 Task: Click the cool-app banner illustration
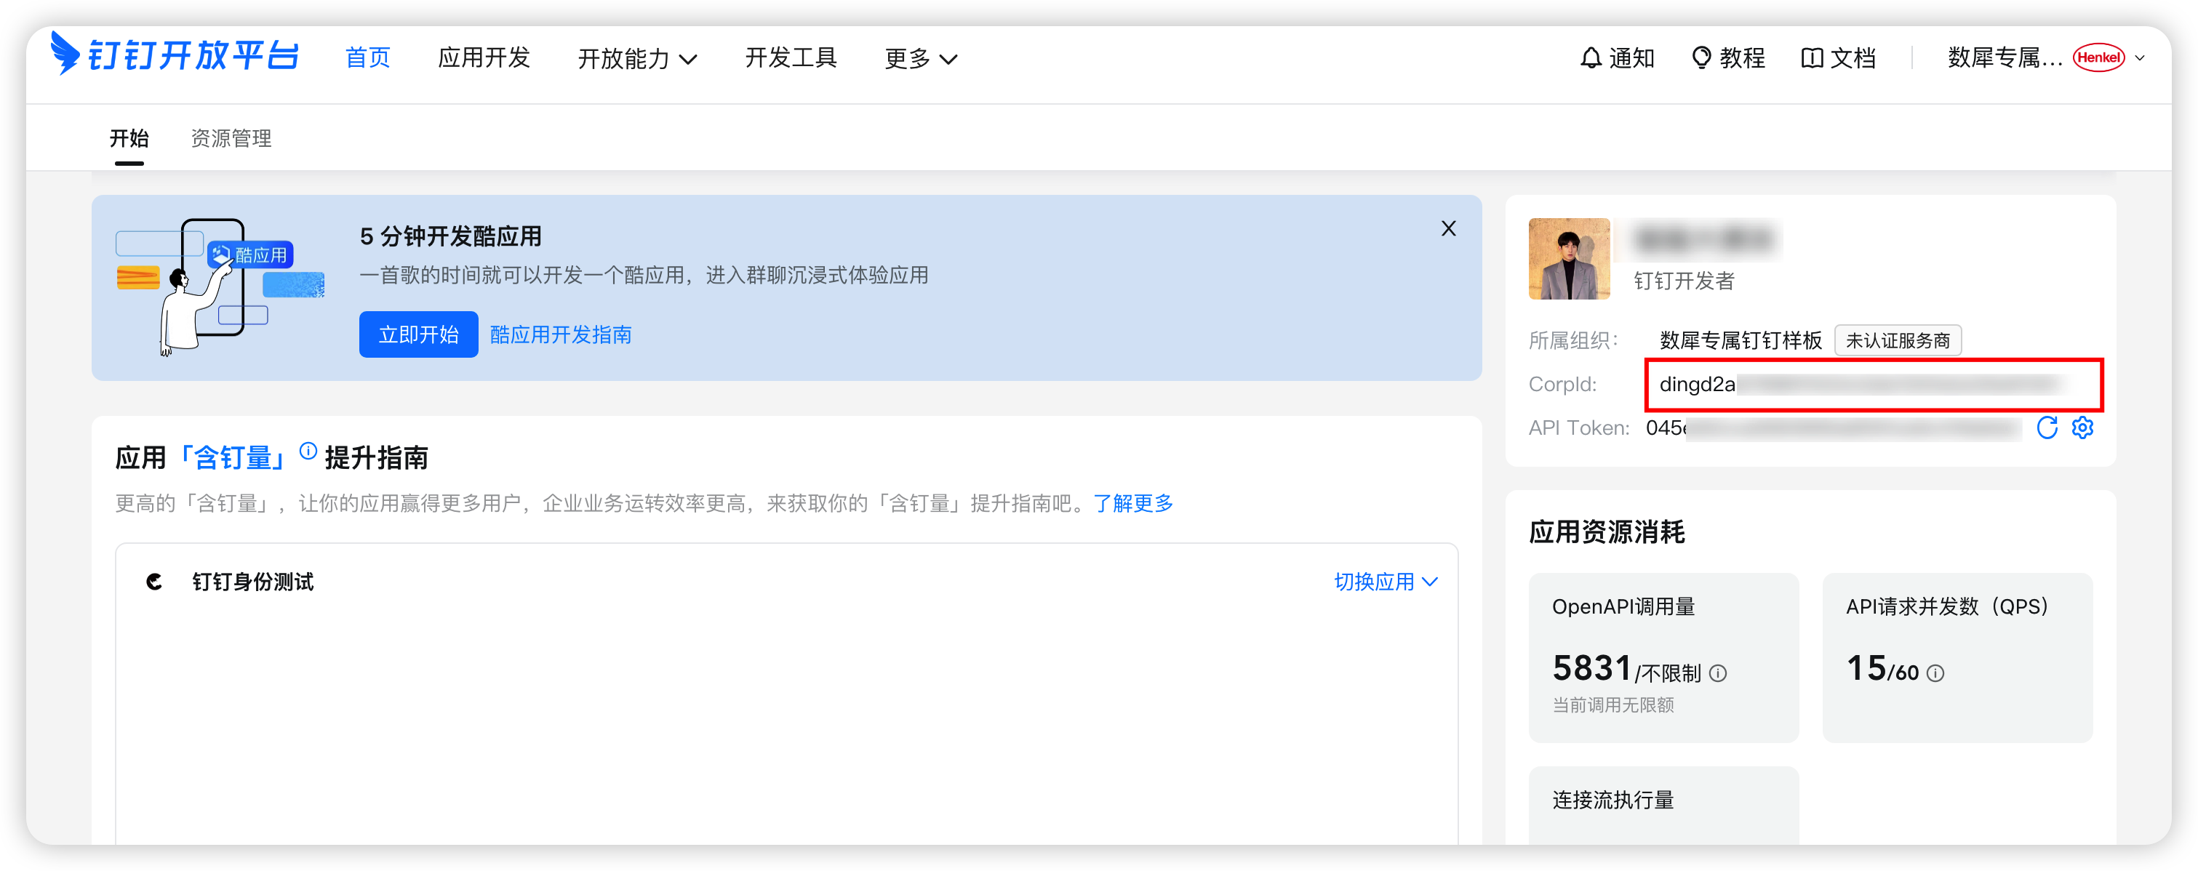(x=220, y=286)
